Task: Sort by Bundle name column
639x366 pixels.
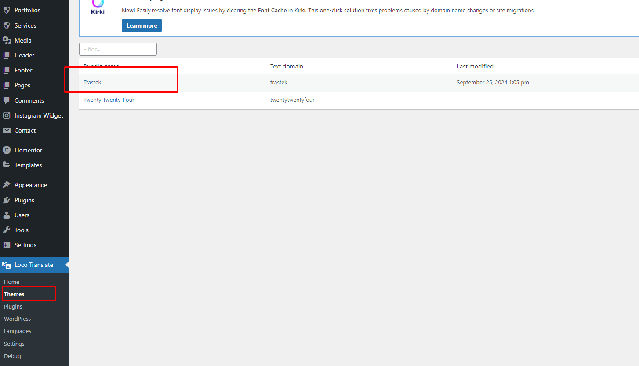Action: 101,66
